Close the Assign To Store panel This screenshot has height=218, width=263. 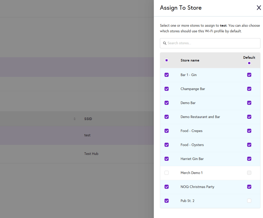click(259, 8)
